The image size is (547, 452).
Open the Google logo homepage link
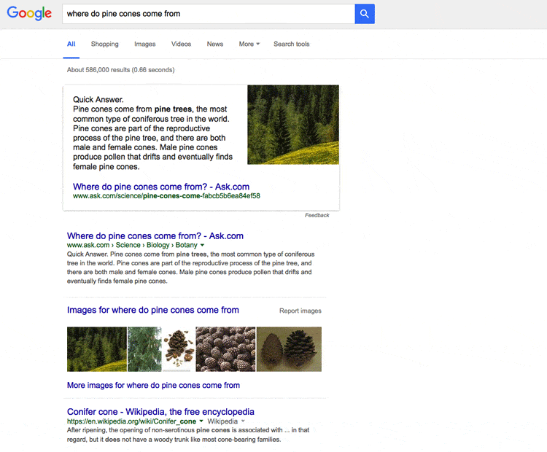pyautogui.click(x=29, y=13)
